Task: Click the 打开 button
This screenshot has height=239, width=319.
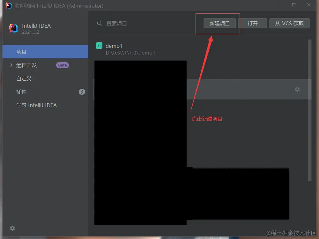Action: [x=252, y=23]
